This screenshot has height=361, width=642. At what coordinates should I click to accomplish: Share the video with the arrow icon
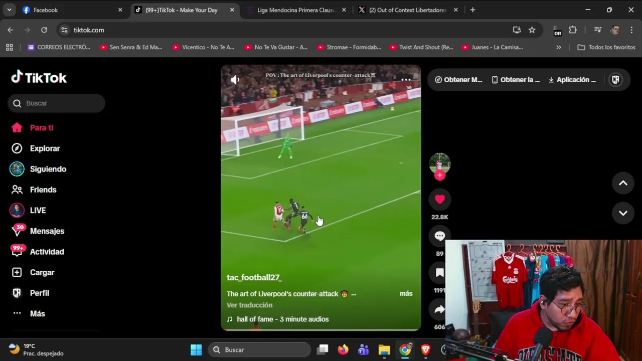click(x=440, y=310)
